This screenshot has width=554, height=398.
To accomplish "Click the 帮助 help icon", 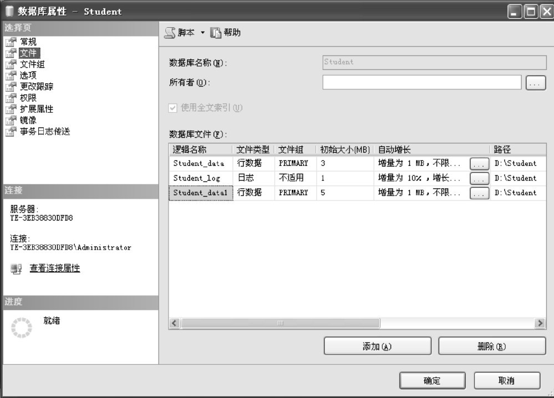I will (216, 33).
